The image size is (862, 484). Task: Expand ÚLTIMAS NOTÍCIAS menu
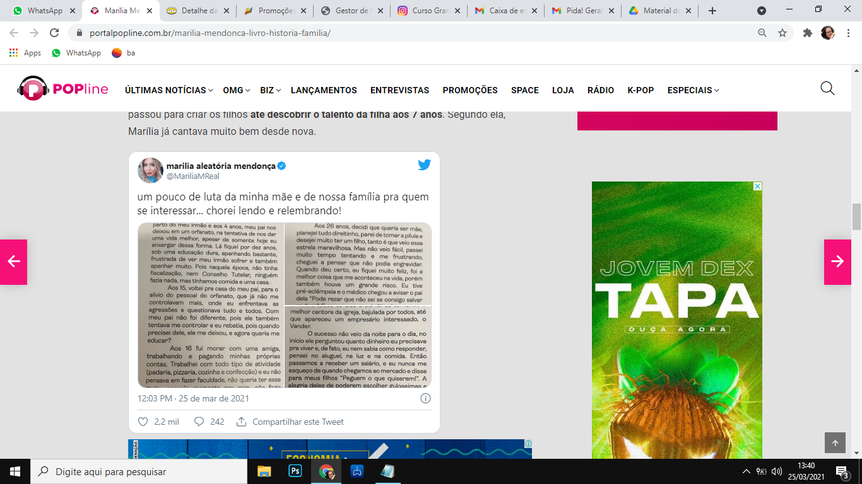169,90
